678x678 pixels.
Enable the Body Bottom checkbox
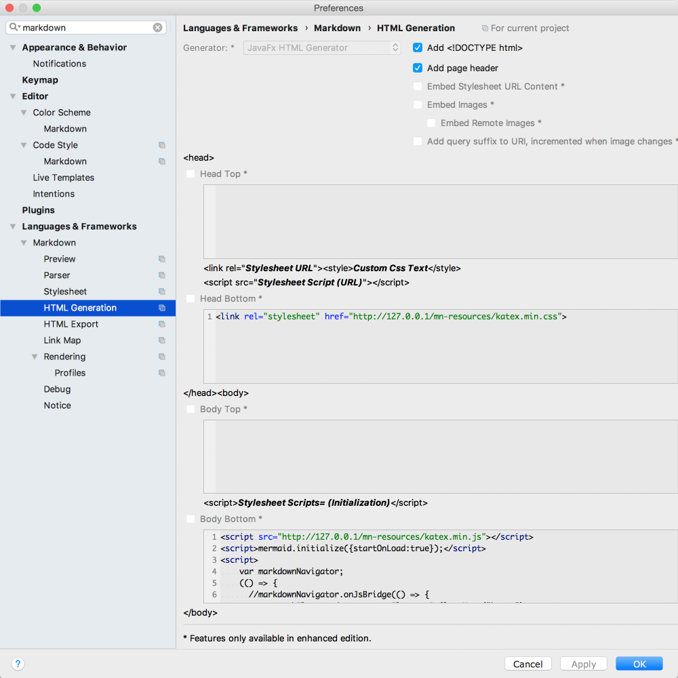[191, 519]
